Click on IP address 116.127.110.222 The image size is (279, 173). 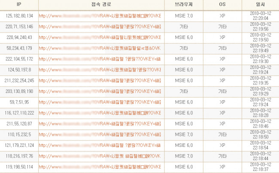click(x=19, y=113)
